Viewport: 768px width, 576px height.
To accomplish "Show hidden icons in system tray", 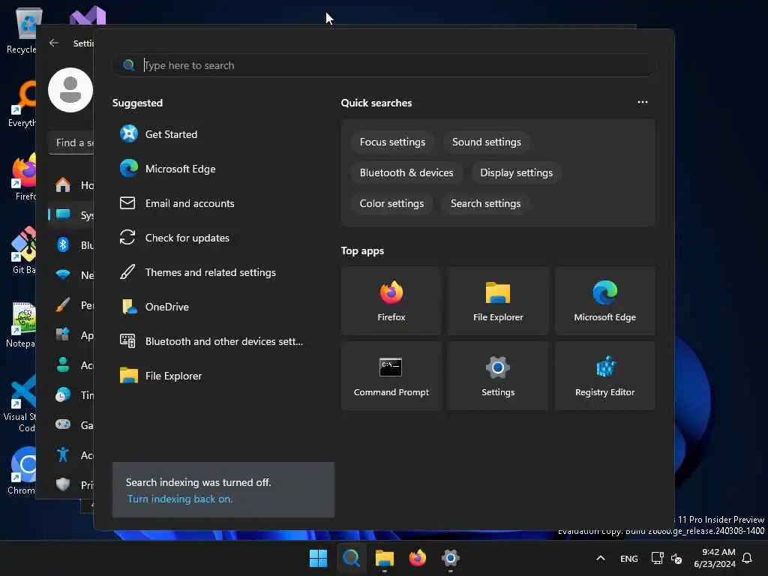I will [601, 558].
